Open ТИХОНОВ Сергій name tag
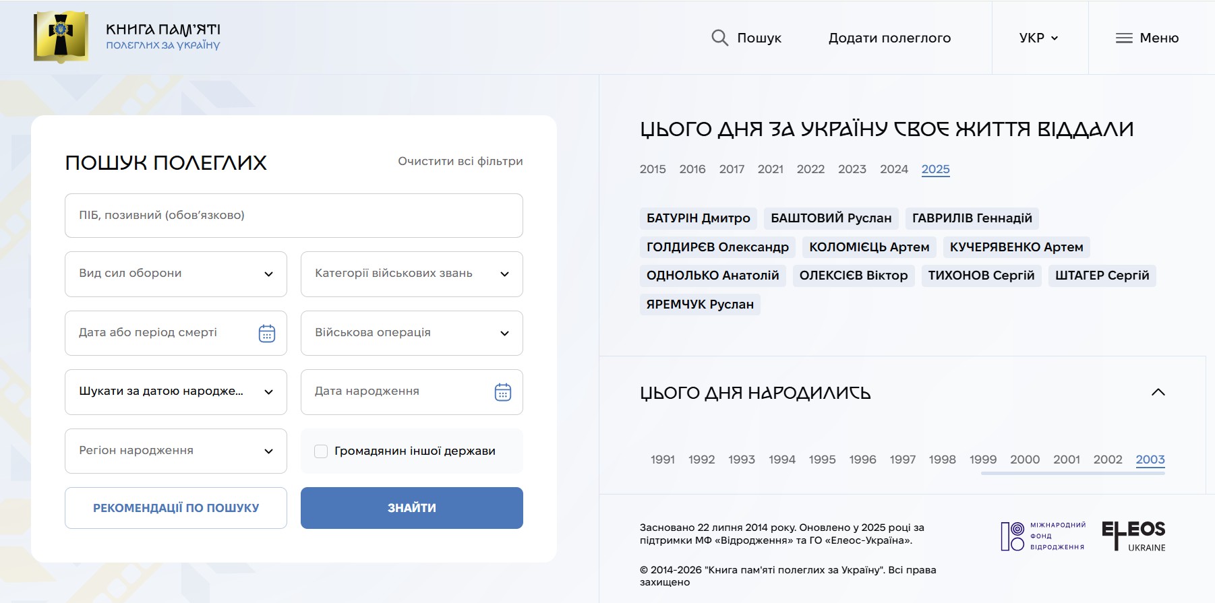Viewport: 1215px width, 603px height. (x=982, y=276)
